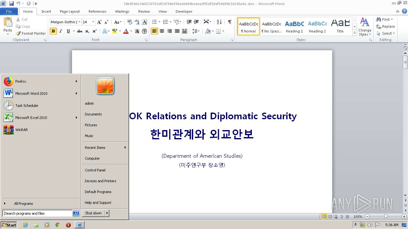Open font name dropdown Malgun Gothic
Viewport: 408px width, 229px height.
pos(79,22)
